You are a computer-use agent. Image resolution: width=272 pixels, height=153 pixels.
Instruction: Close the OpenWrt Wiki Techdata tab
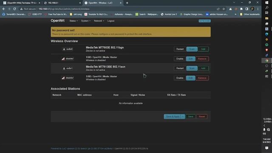(40, 3)
